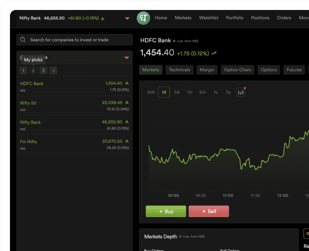
Task: Click the Live indicator dot beside HDFC Bank
Action: [x=174, y=41]
